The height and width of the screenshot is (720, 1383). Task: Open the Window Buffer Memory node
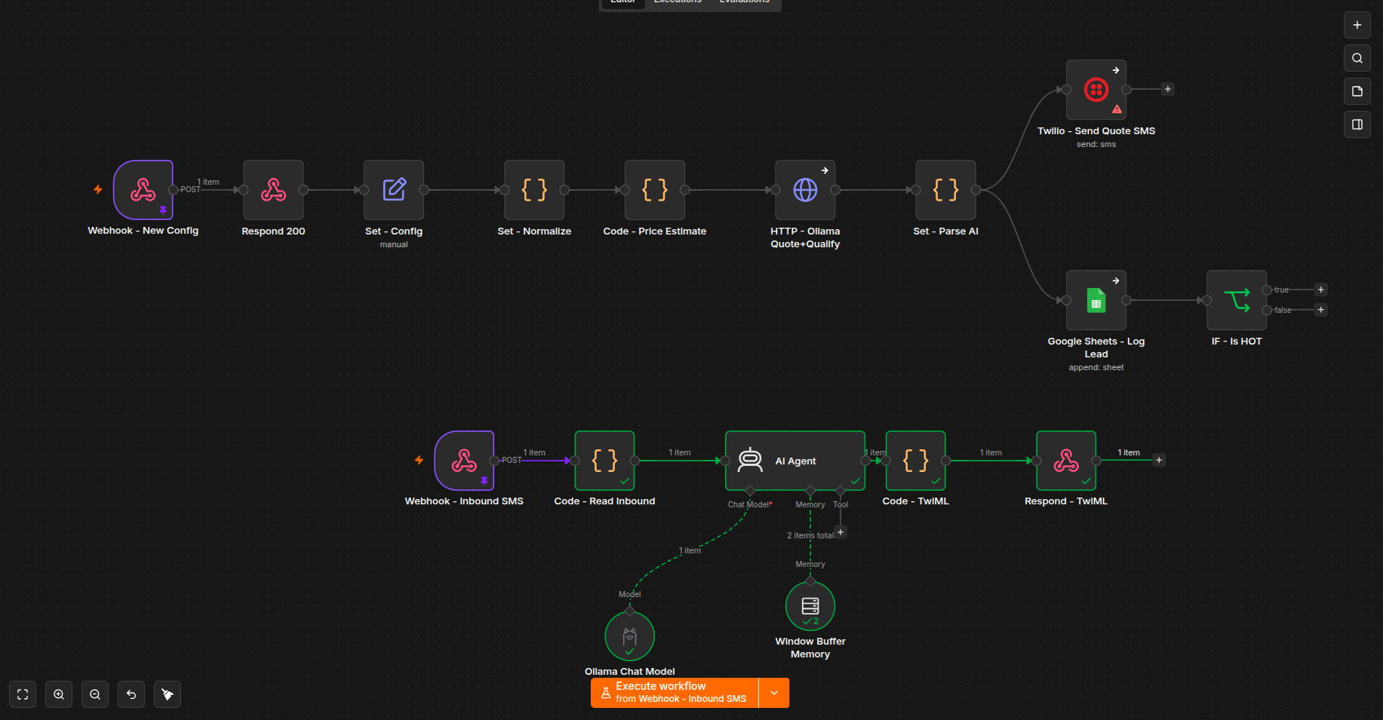[x=810, y=606]
